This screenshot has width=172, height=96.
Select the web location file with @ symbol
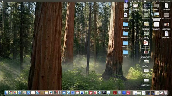pyautogui.click(x=126, y=15)
